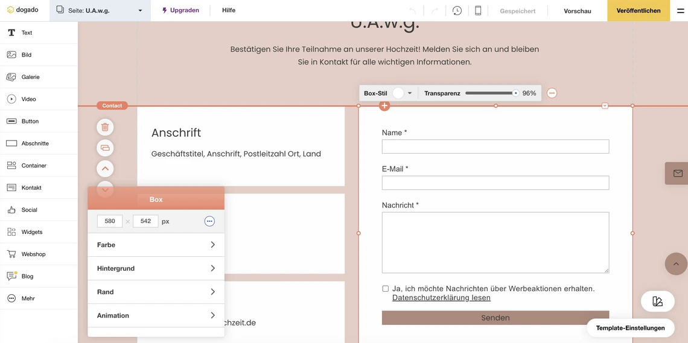Open the hamburger menu at top right
This screenshot has width=688, height=343.
680,10
